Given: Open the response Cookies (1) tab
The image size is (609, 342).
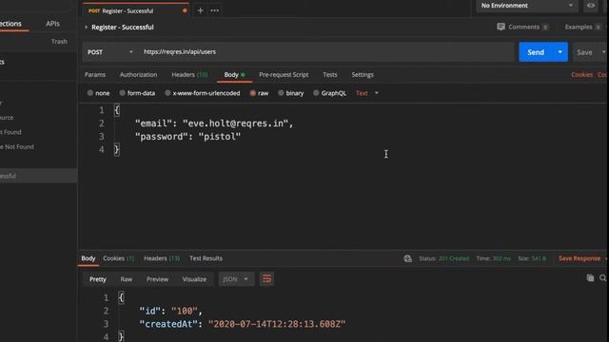Looking at the screenshot, I should coord(118,258).
